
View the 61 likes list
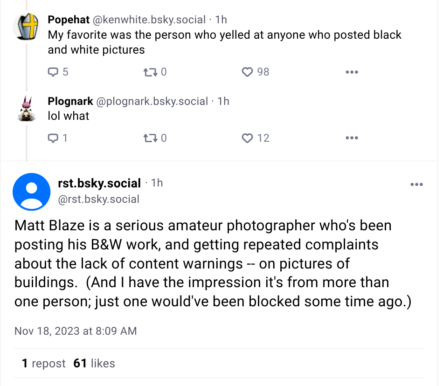94,364
